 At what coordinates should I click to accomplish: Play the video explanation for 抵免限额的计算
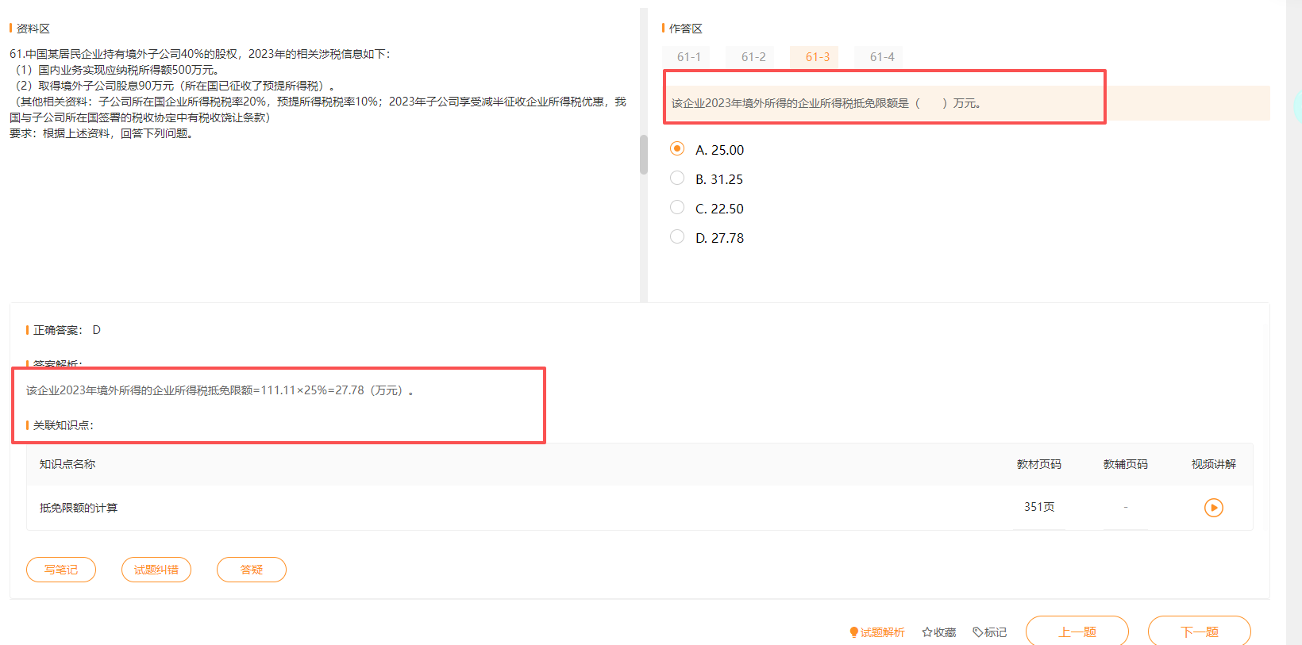click(1213, 508)
